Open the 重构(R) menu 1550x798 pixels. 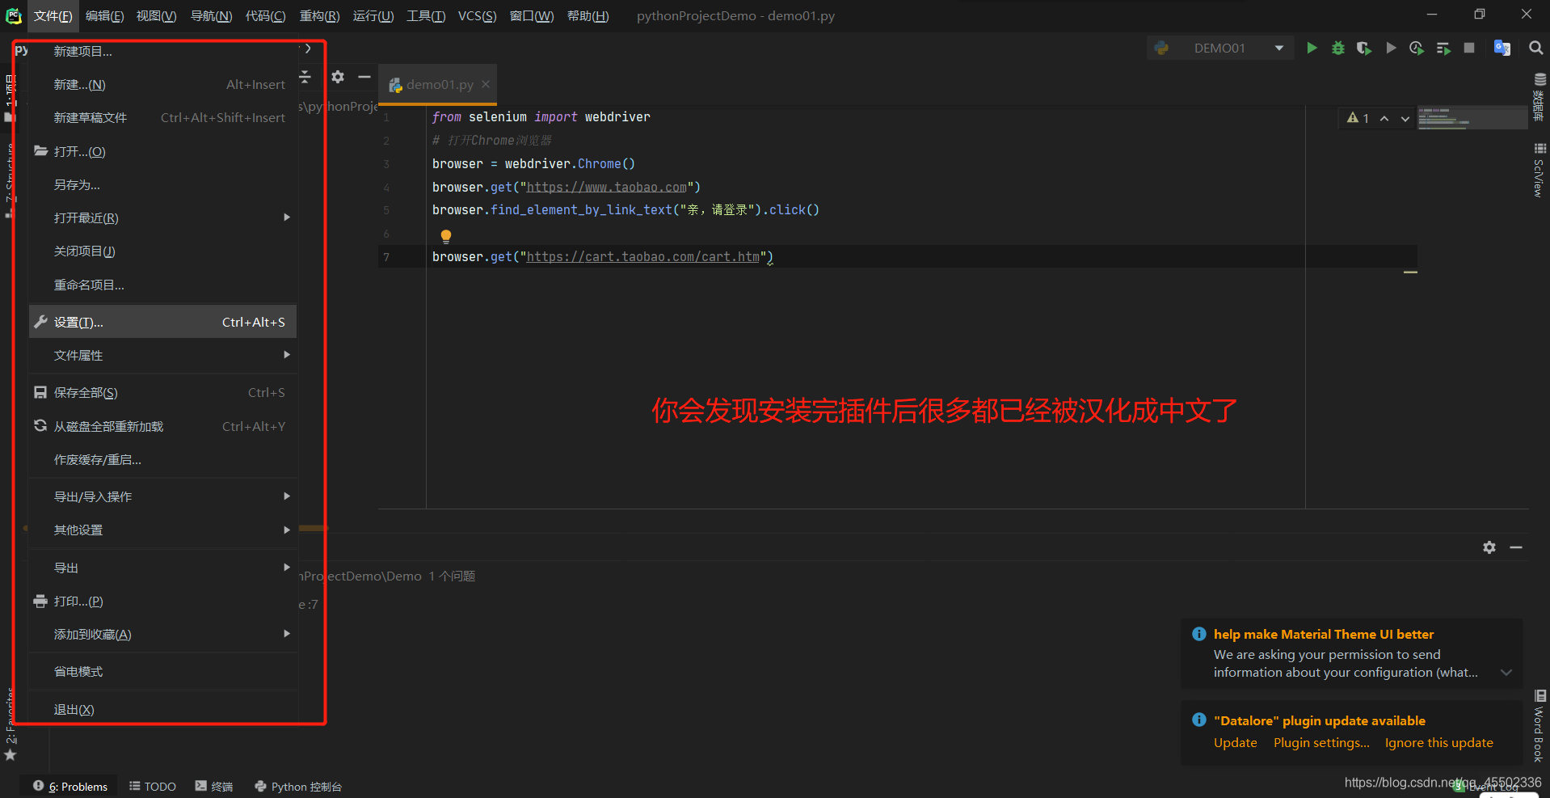click(319, 16)
